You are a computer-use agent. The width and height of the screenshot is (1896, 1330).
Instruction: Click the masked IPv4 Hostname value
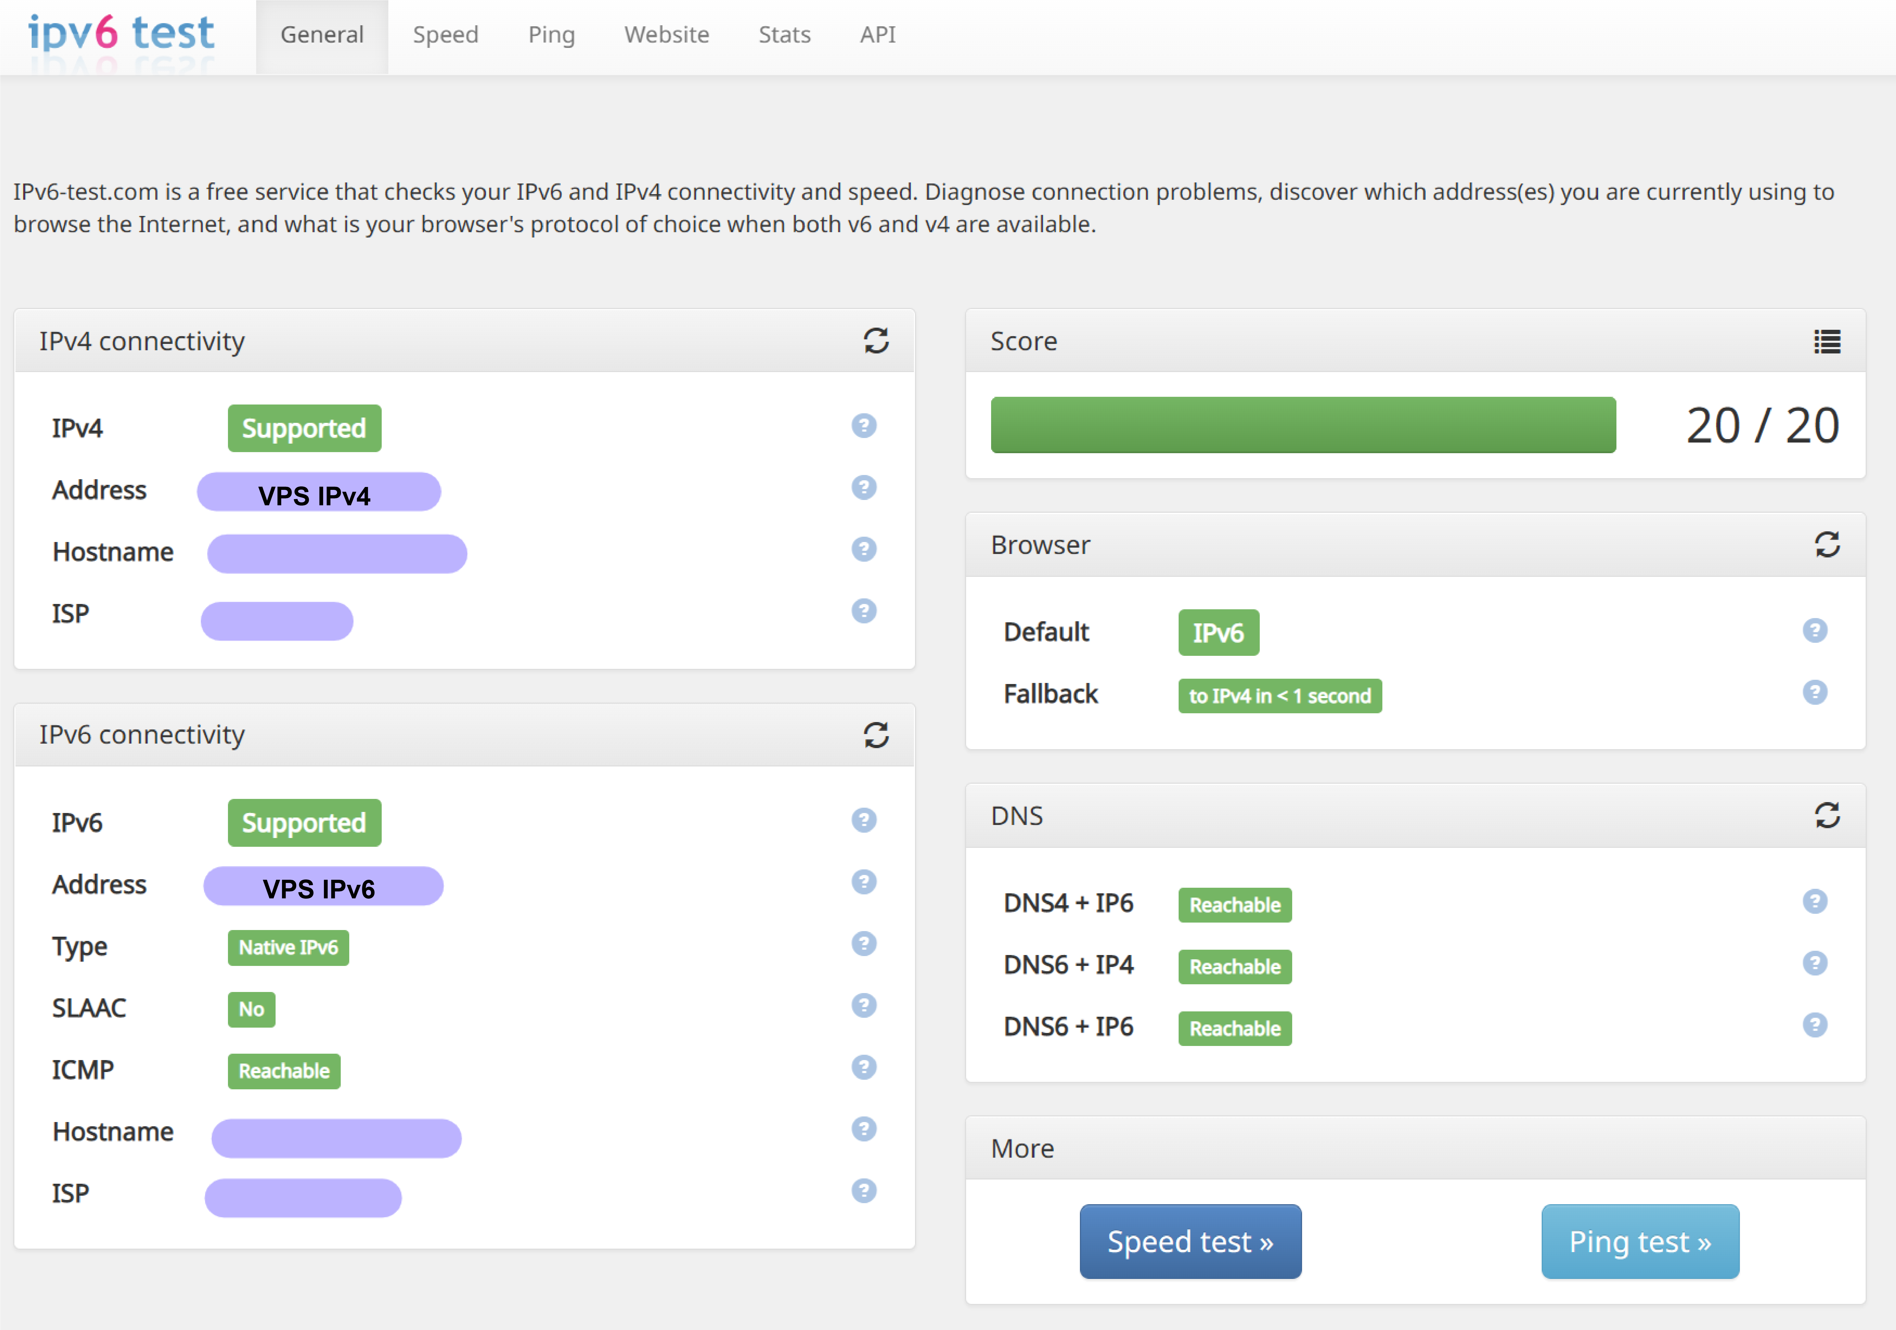pyautogui.click(x=337, y=554)
